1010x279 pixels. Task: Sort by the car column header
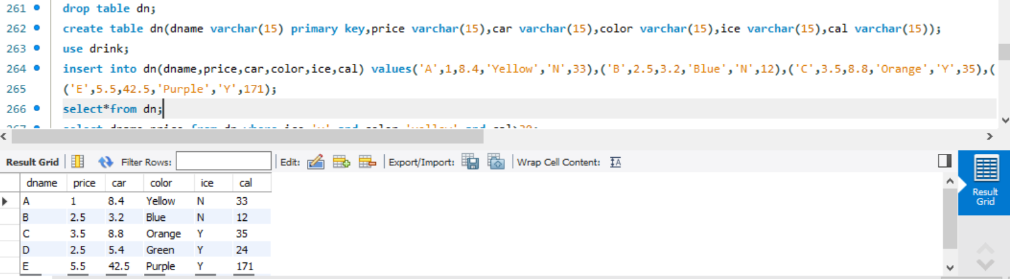[x=119, y=183]
